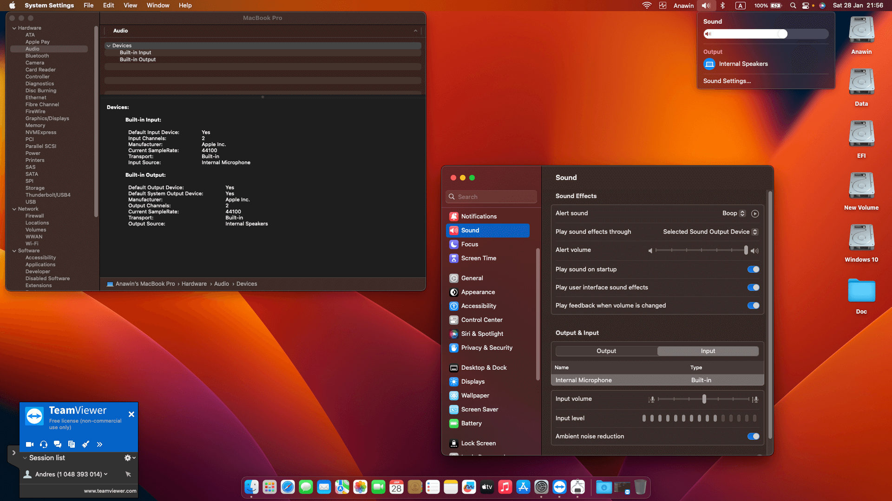The width and height of the screenshot is (892, 501).
Task: Open the Window menu
Action: pos(157,5)
